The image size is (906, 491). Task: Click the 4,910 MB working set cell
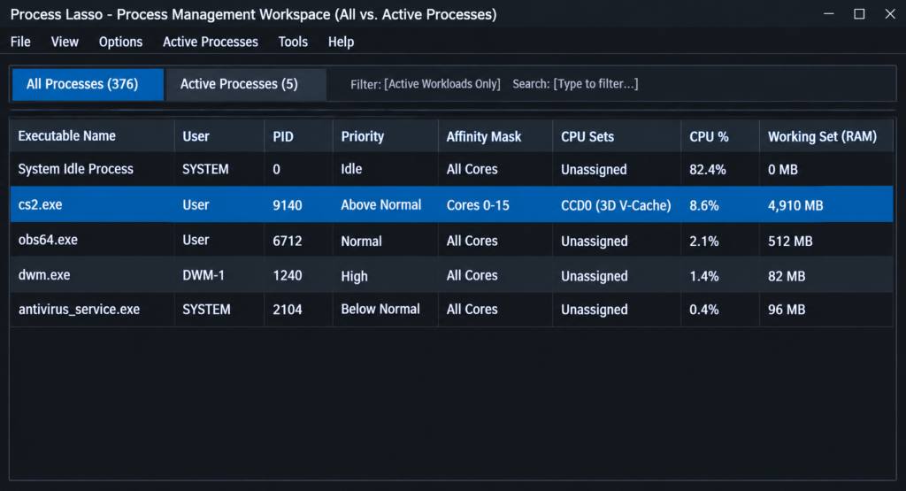coord(795,205)
